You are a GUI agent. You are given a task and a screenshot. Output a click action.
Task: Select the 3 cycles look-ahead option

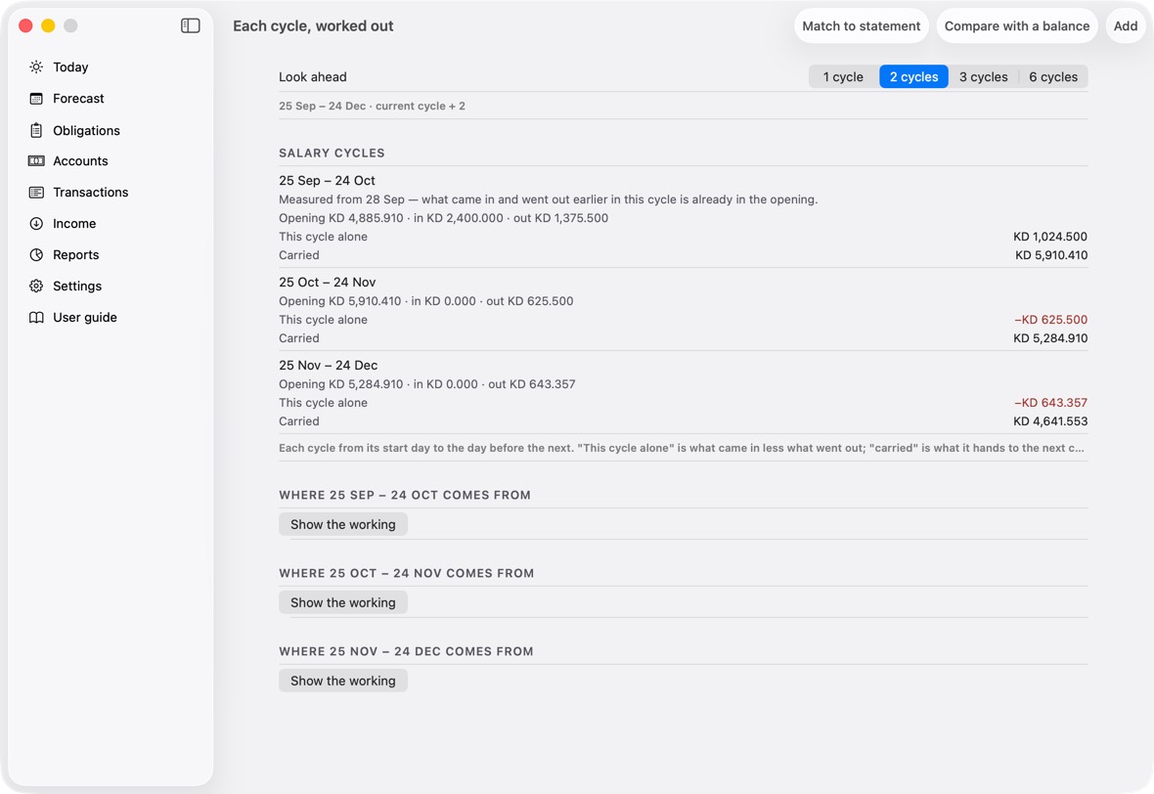(x=983, y=76)
